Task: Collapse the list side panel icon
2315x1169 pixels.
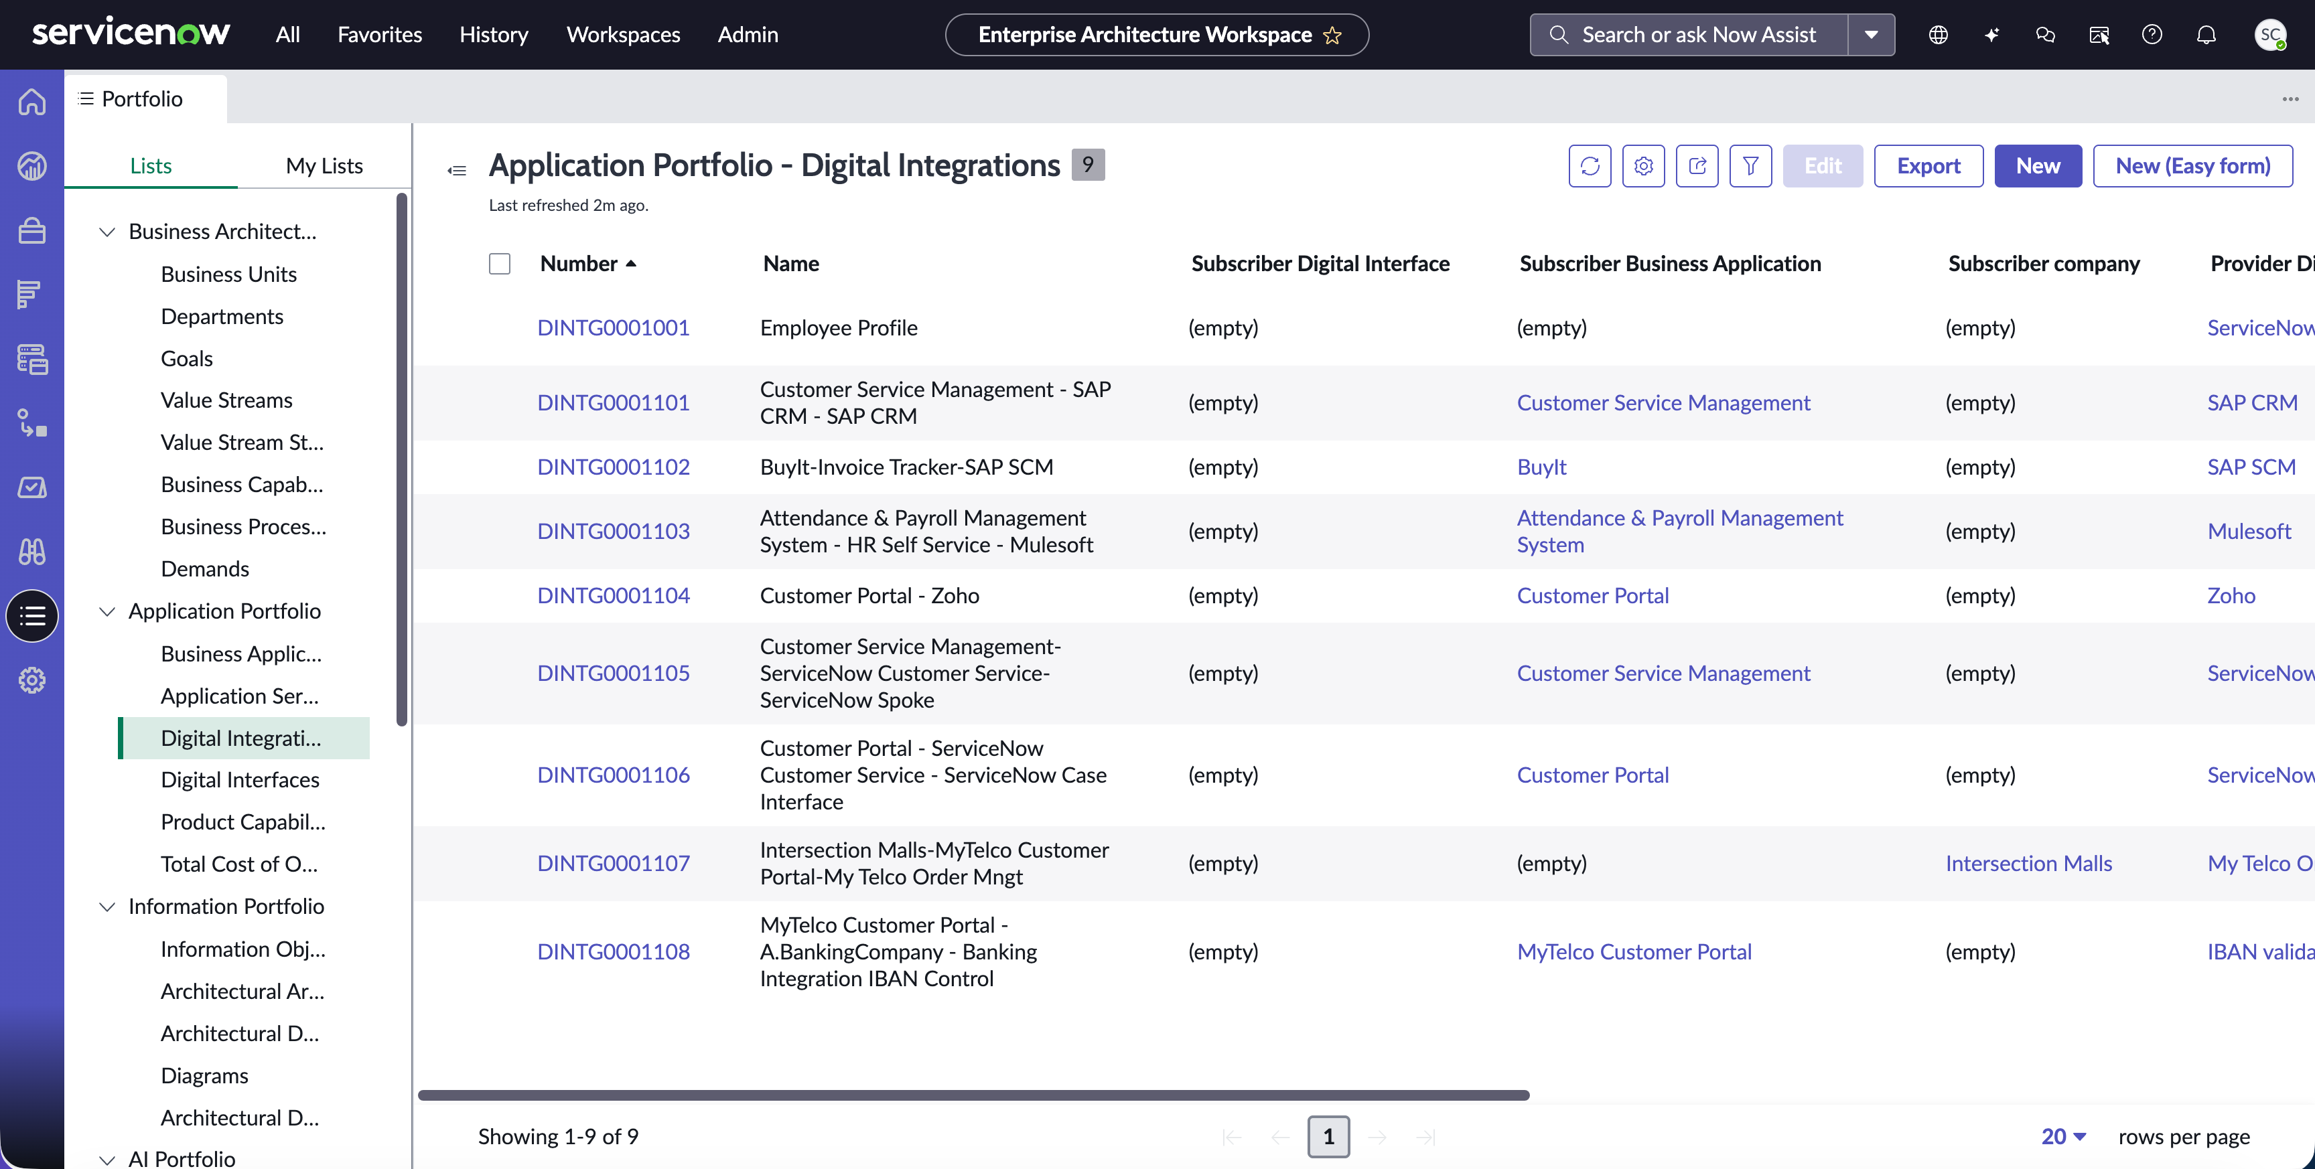Action: [458, 171]
